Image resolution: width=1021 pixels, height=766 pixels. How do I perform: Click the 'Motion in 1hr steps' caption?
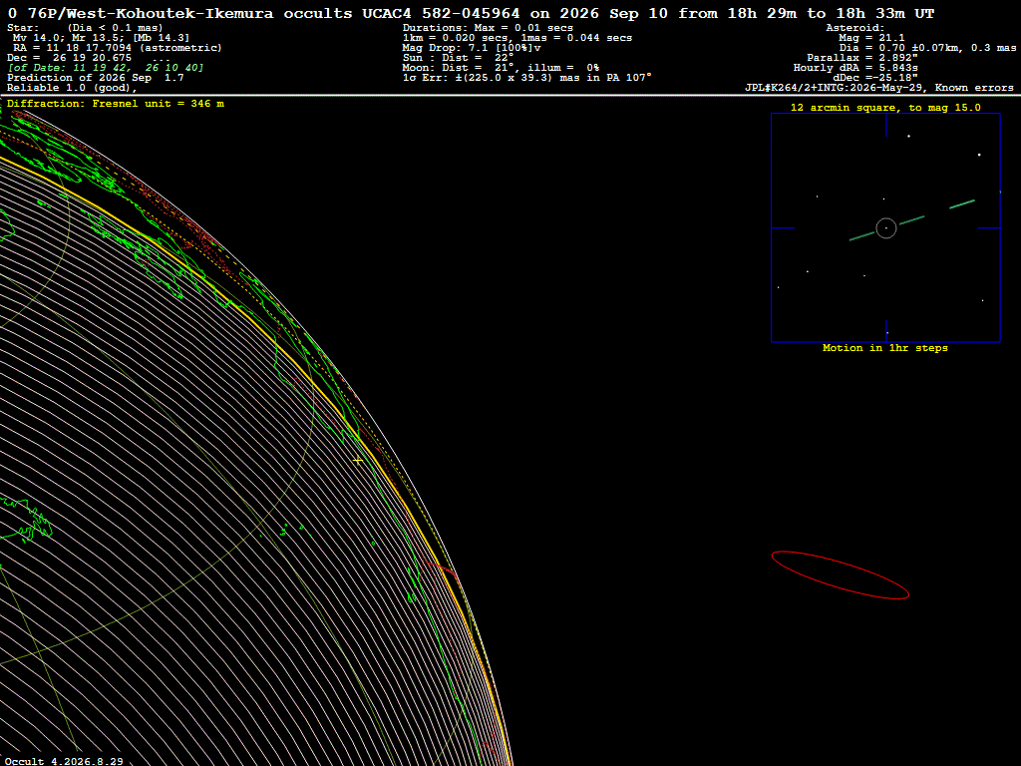(x=885, y=348)
